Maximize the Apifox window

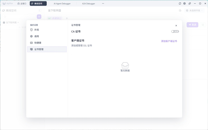coord(200,4)
